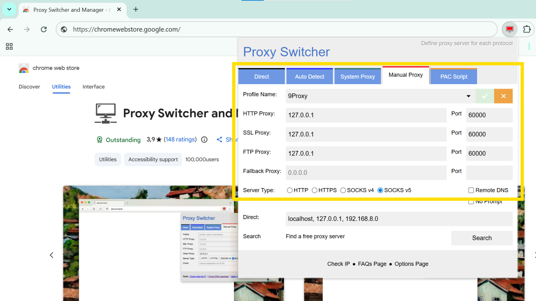Delete profile with orange X button
Viewport: 536px width, 301px height.
coord(503,96)
